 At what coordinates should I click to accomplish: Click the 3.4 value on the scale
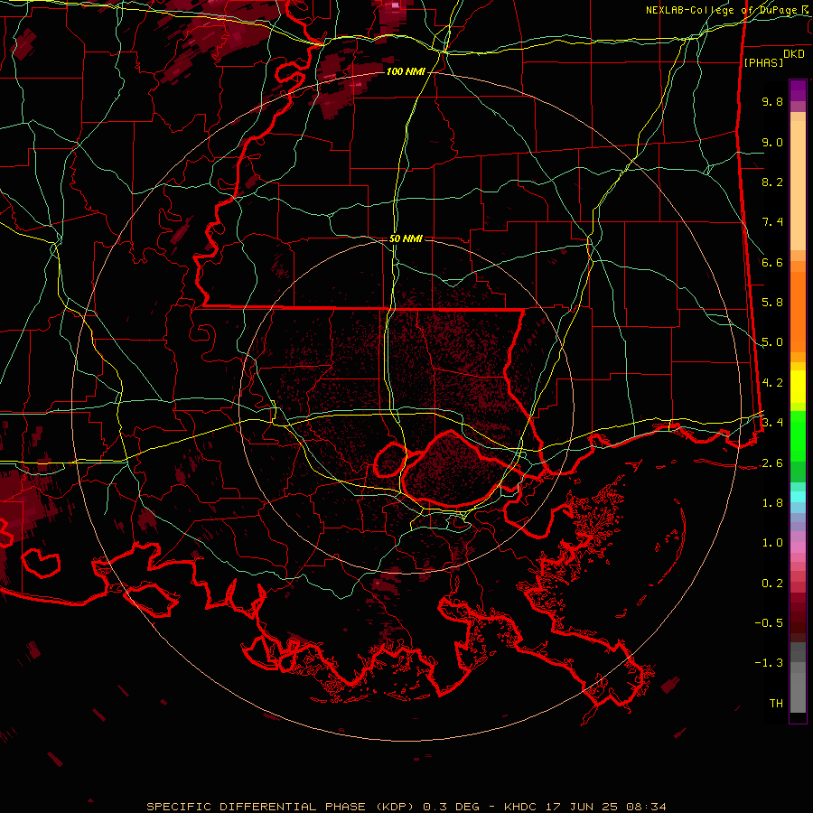tap(772, 423)
